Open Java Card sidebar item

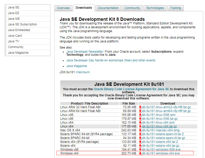click(x=28, y=36)
